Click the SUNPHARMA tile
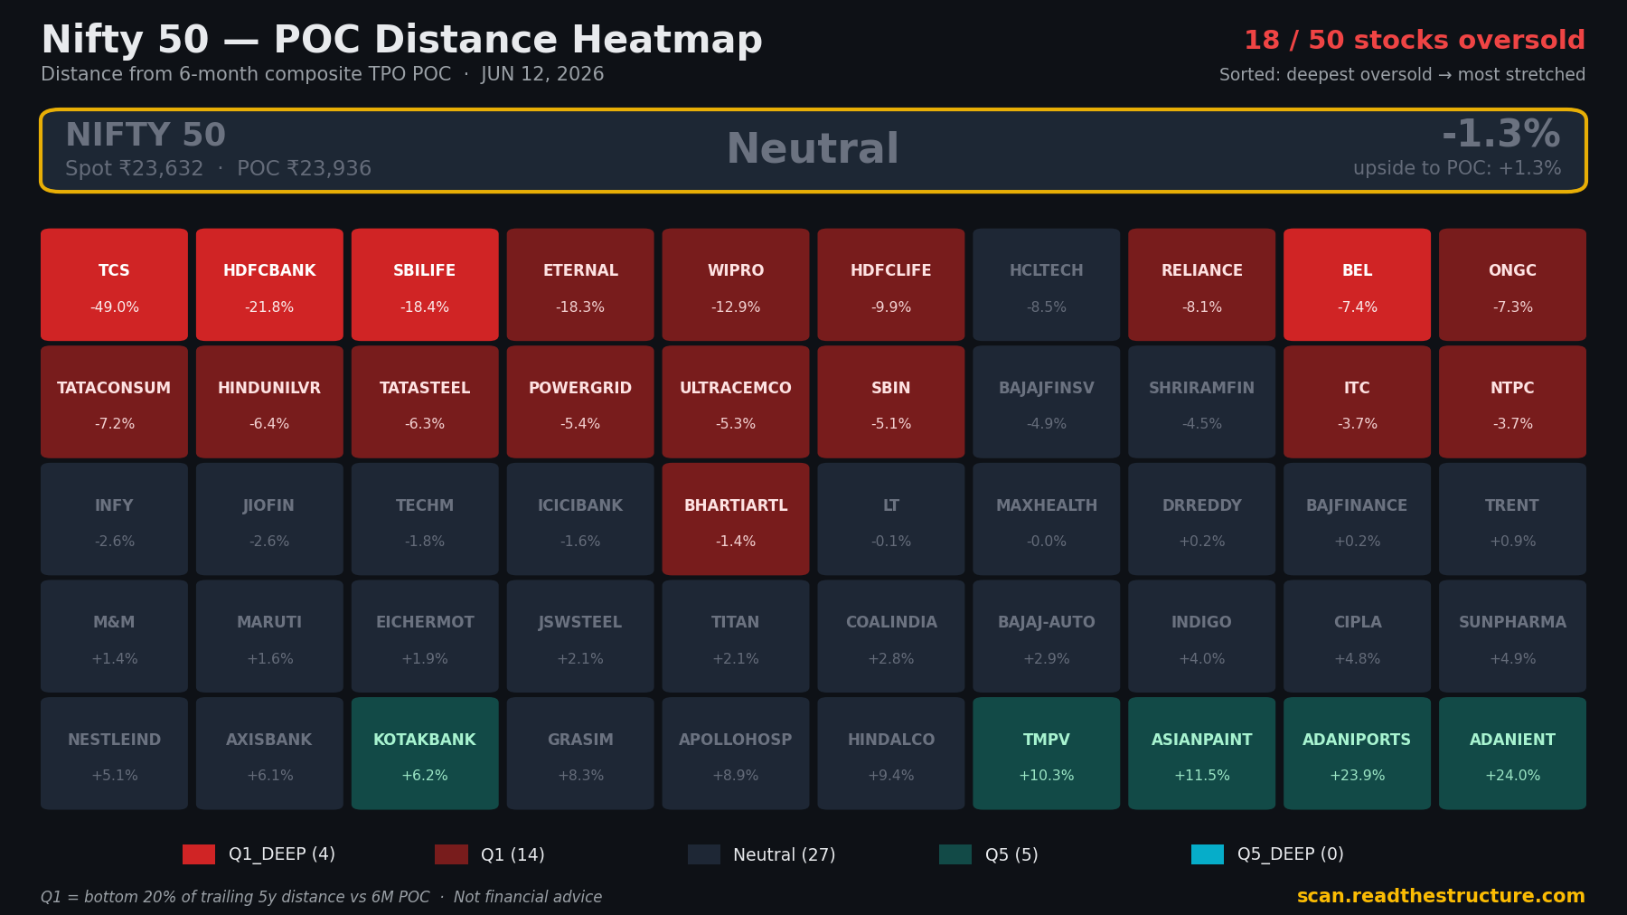This screenshot has height=915, width=1627. click(1513, 637)
